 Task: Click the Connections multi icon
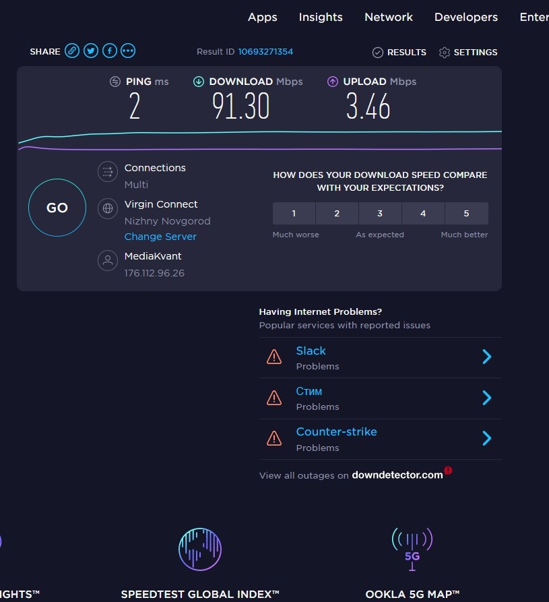(x=108, y=172)
